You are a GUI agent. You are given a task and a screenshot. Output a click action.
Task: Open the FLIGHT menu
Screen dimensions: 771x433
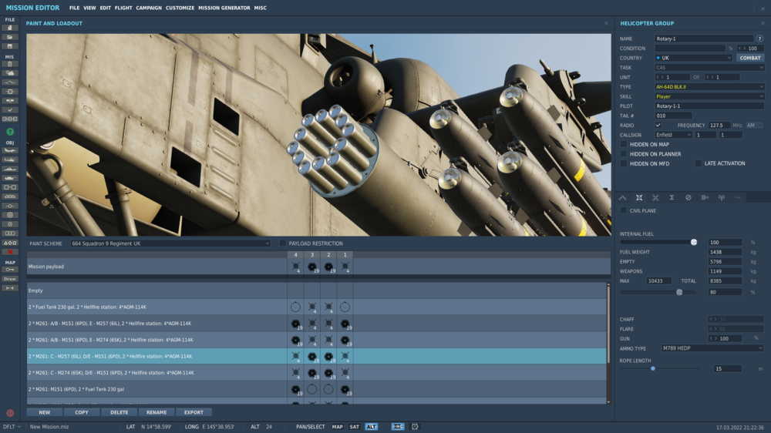point(123,8)
